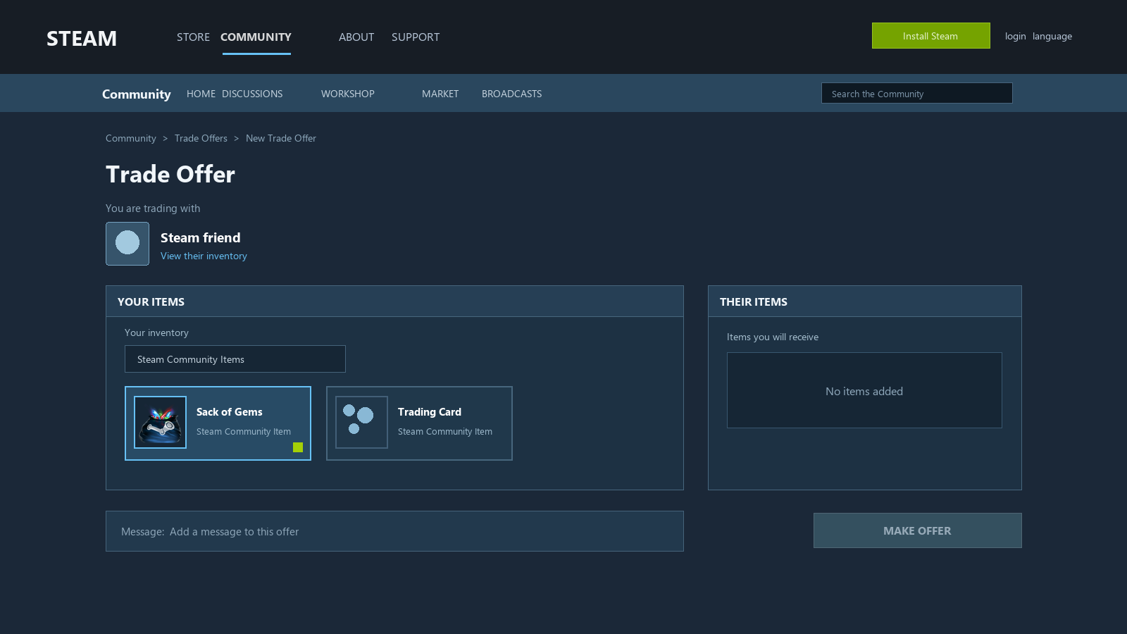
Task: Open the WORKSHOP tab
Action: (x=348, y=94)
